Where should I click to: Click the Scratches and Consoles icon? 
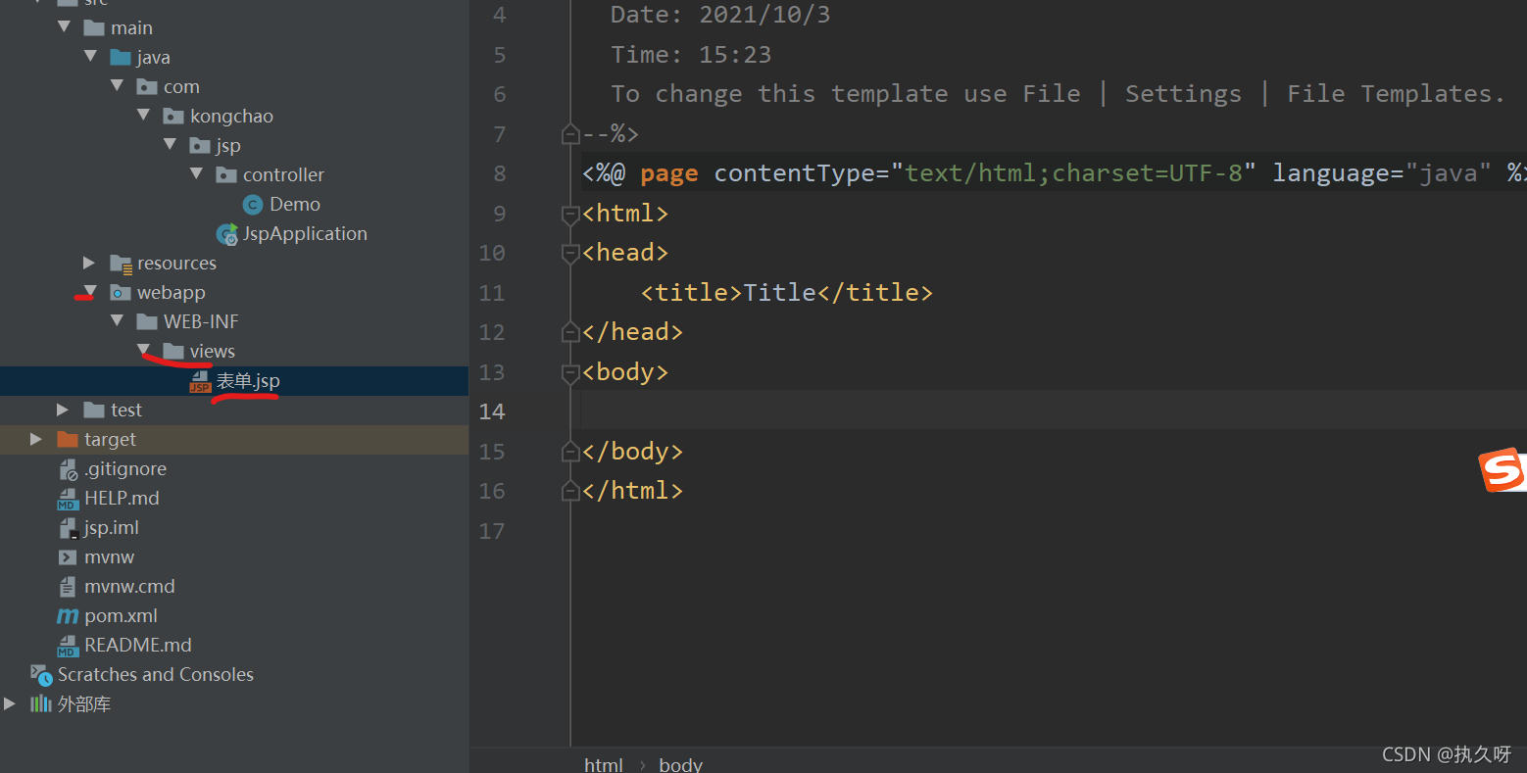coord(41,675)
